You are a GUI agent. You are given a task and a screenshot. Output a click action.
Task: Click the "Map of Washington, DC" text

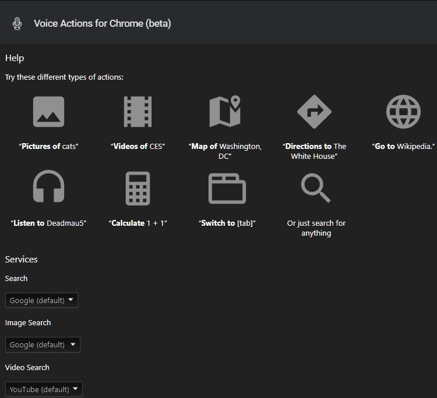coord(225,151)
